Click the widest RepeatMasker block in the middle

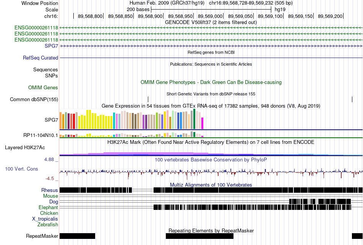pyautogui.click(x=199, y=236)
